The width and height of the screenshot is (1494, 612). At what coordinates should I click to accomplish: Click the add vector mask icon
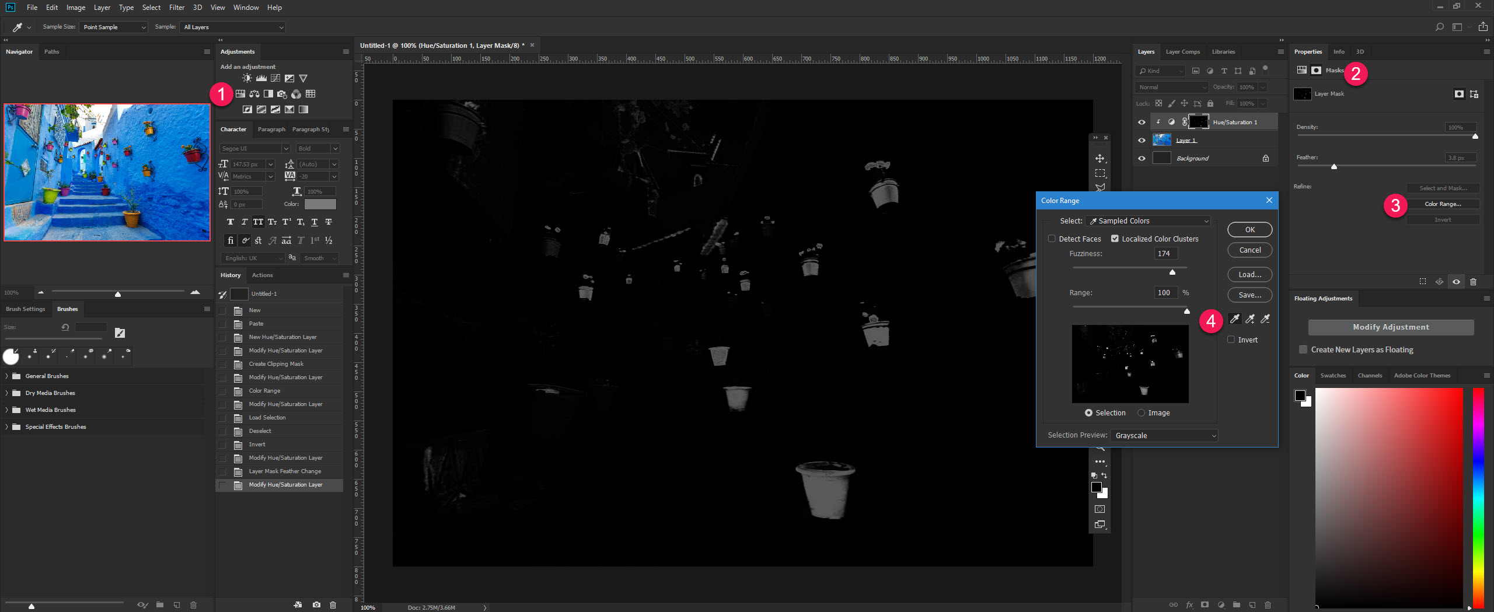(1474, 94)
